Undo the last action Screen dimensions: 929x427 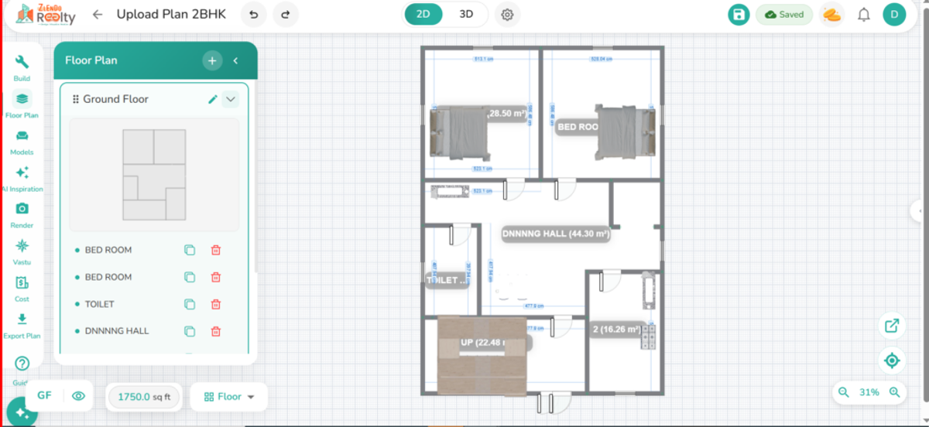[254, 15]
